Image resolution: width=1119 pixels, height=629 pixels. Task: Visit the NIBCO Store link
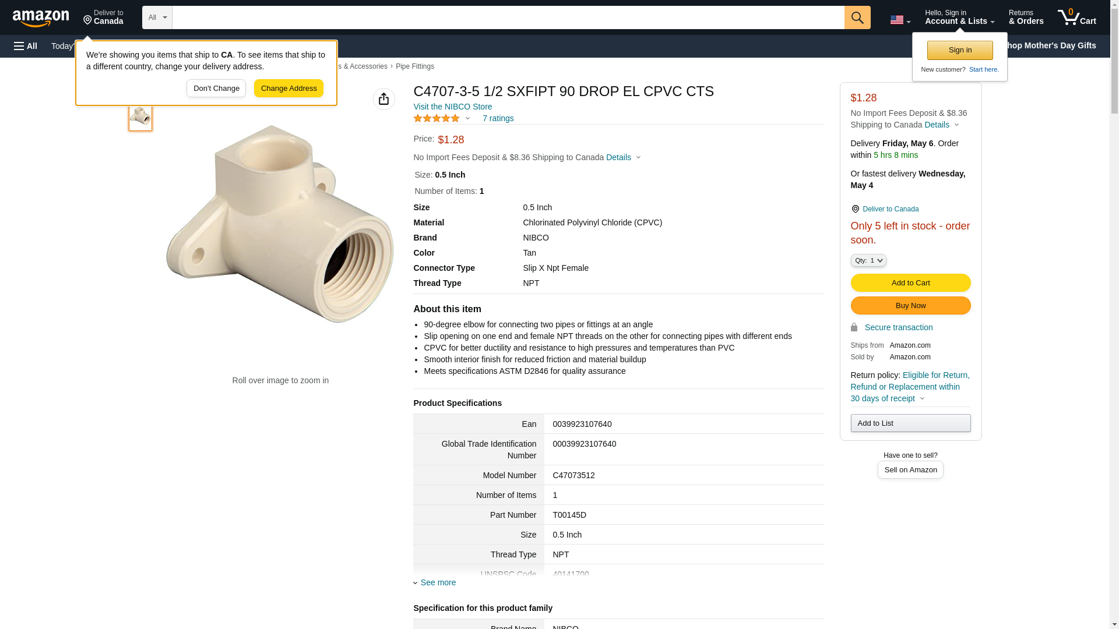[x=452, y=107]
